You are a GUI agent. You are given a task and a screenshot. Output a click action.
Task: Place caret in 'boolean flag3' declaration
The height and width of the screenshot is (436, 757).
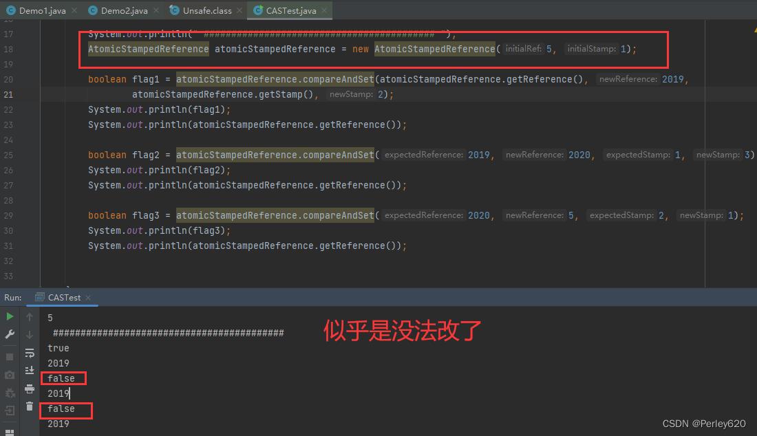pos(124,215)
